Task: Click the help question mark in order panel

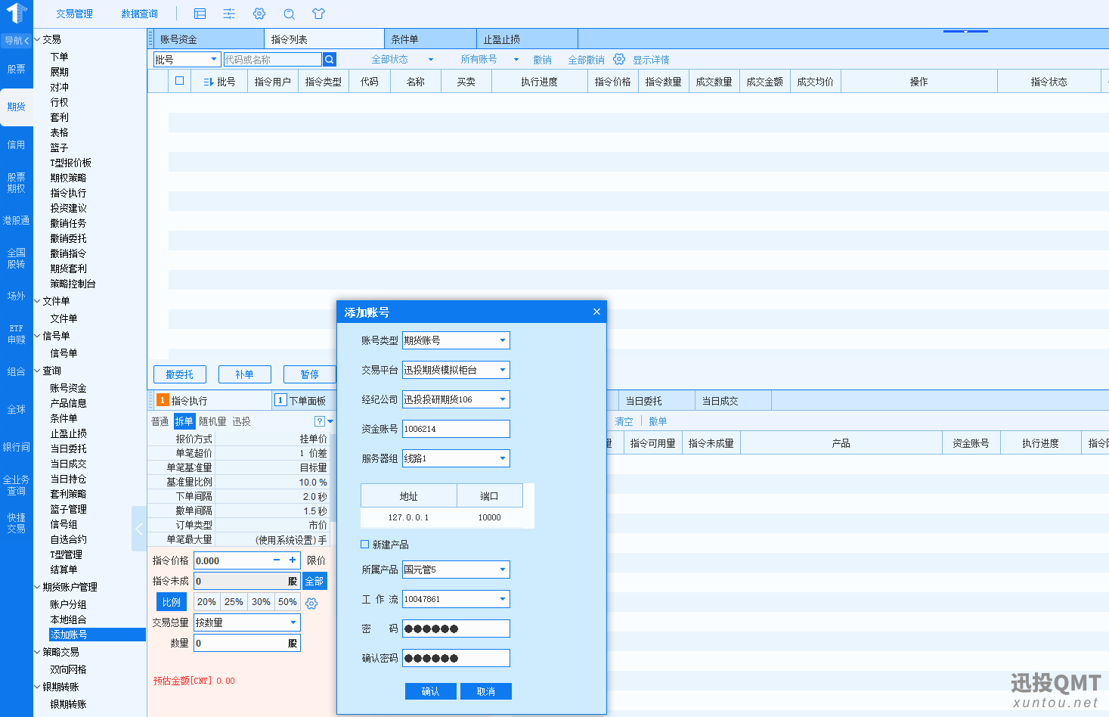Action: (x=320, y=421)
